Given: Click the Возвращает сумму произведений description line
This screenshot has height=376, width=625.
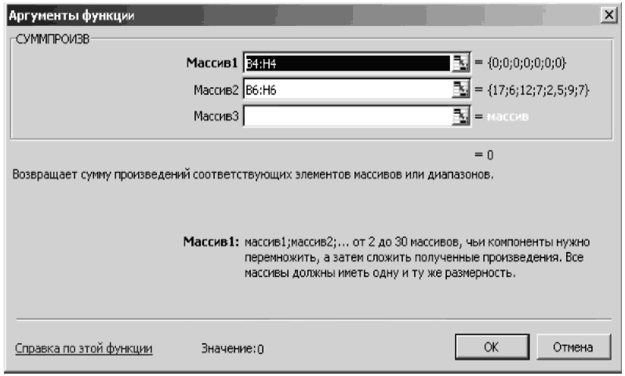Looking at the screenshot, I should [x=253, y=174].
